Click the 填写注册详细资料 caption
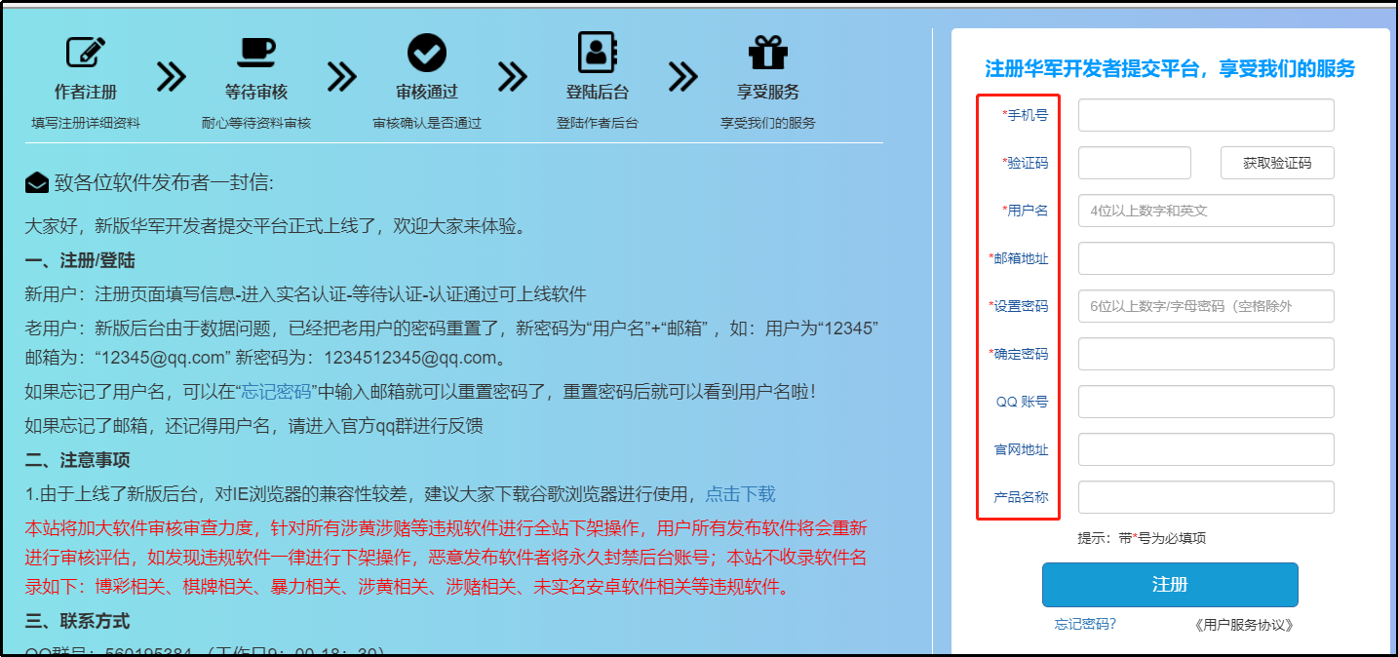 pos(86,124)
